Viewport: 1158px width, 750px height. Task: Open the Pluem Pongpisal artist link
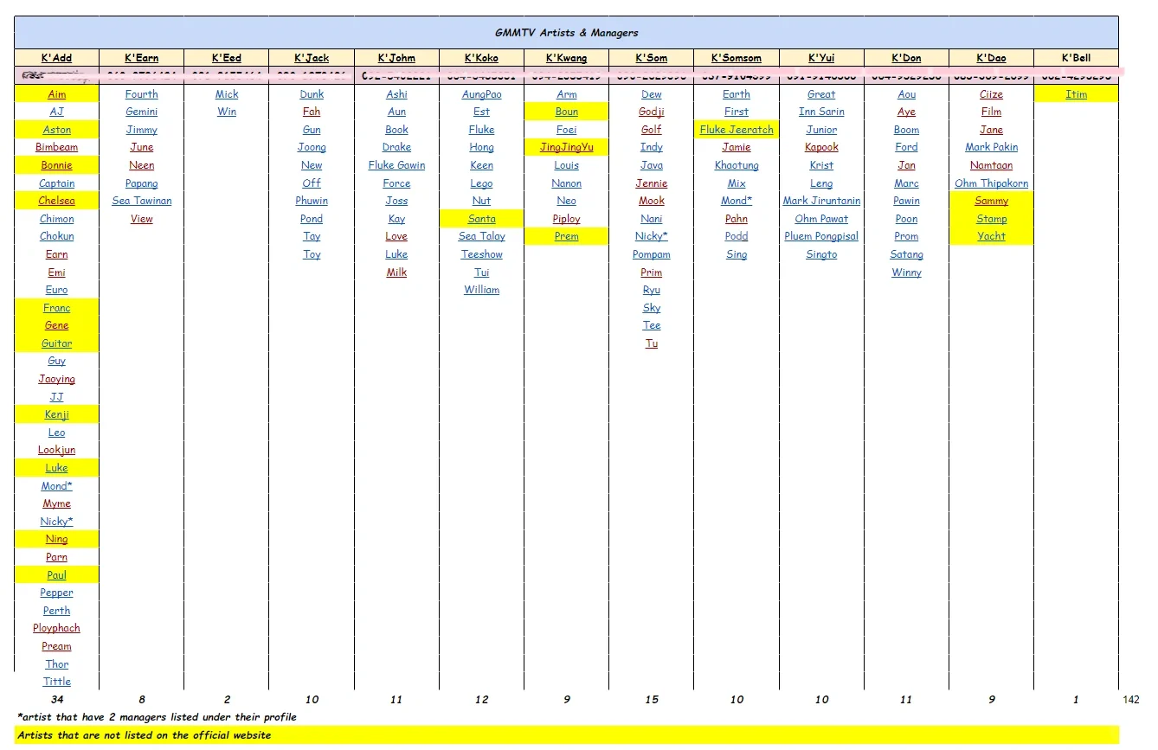pos(821,236)
